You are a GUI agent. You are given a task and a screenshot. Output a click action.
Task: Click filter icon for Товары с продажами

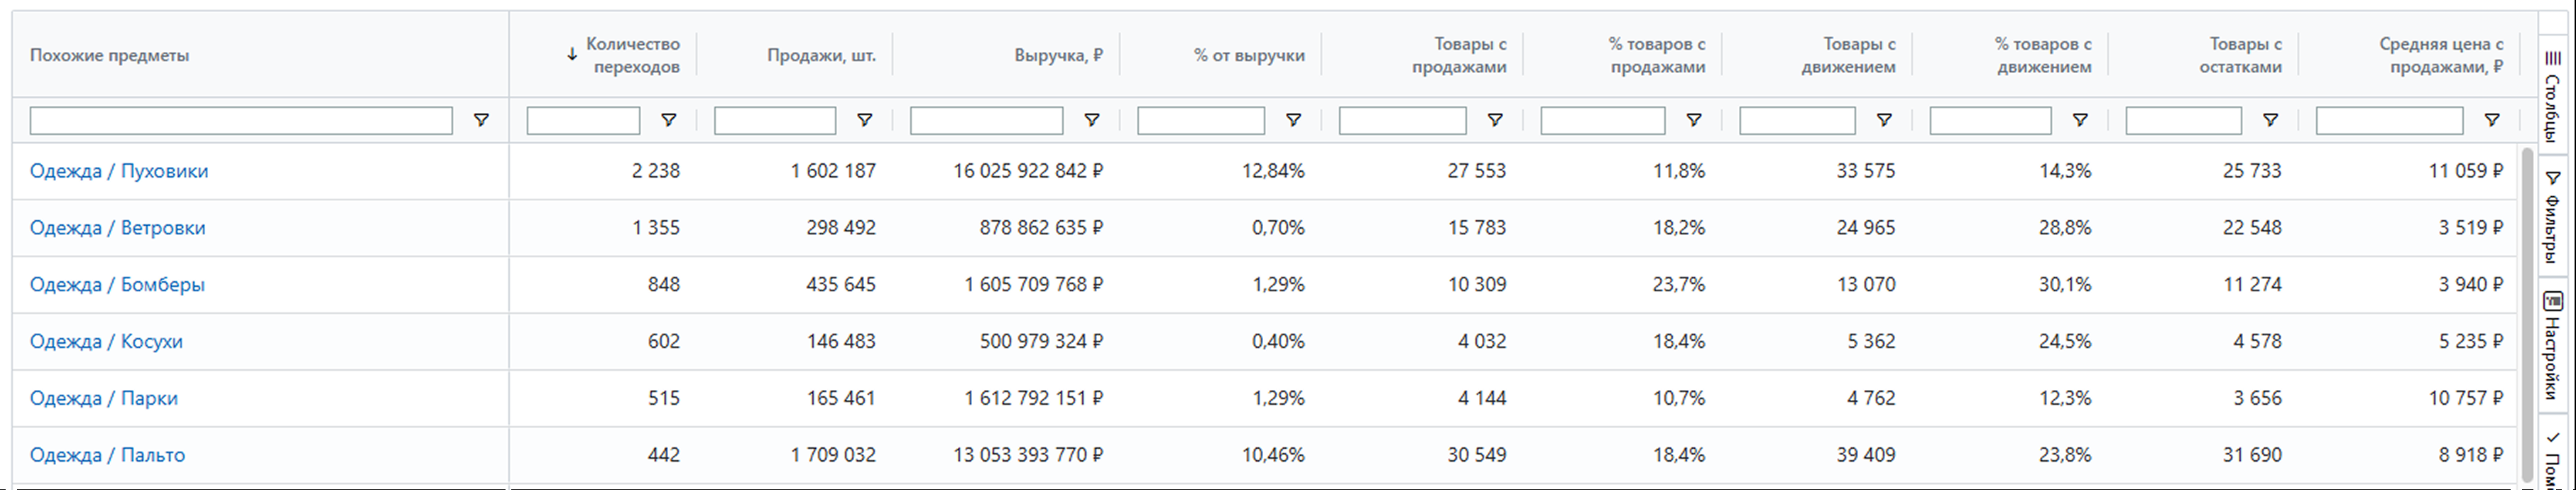pos(1494,120)
